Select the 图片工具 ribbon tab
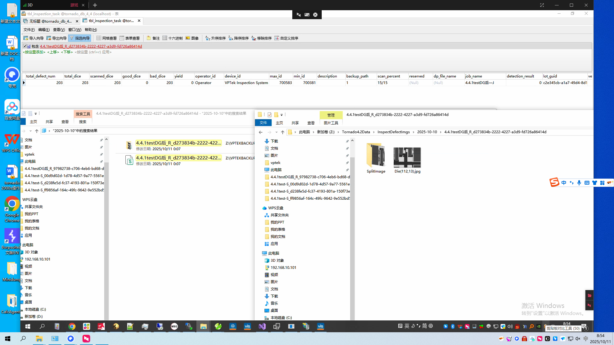The image size is (614, 345). point(331,123)
